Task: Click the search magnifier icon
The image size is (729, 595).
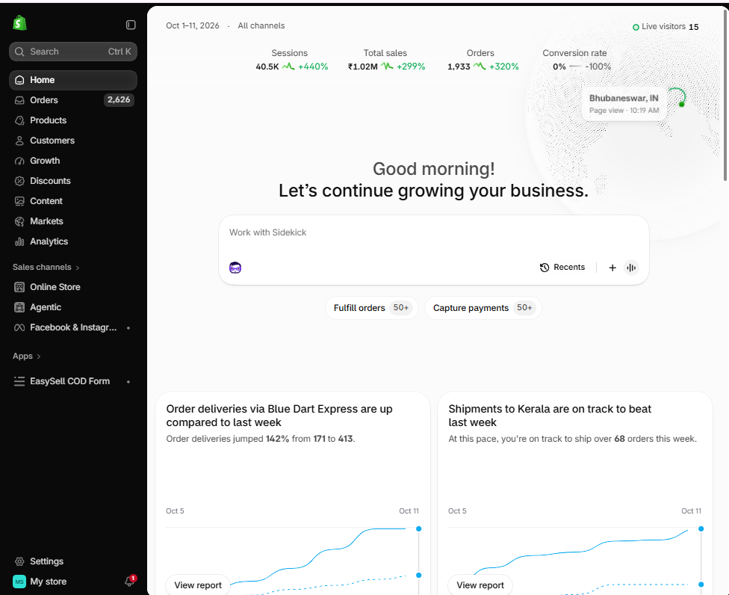Action: [19, 52]
